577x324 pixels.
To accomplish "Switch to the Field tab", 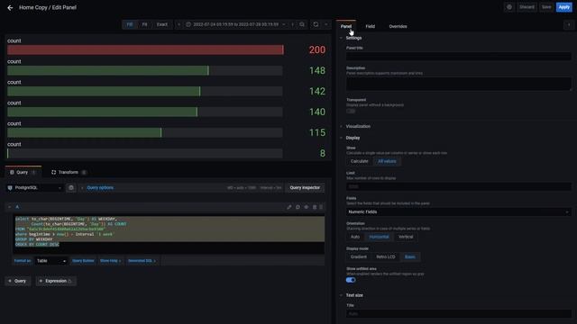I will pyautogui.click(x=371, y=26).
